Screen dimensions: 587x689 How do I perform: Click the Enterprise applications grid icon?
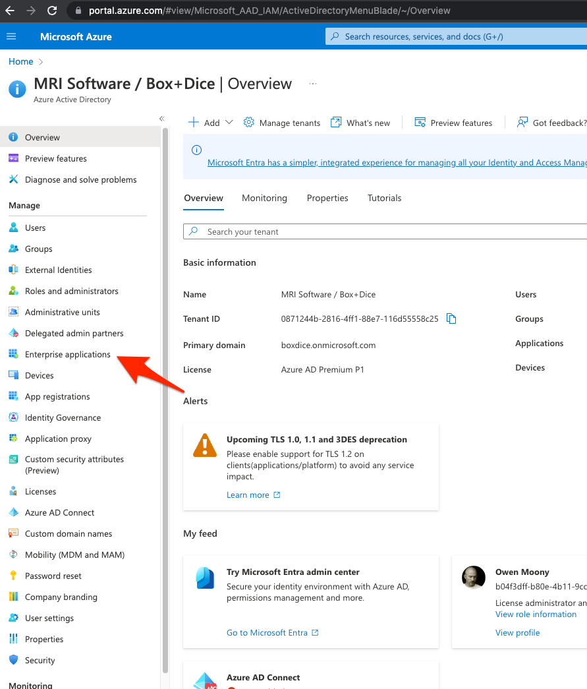click(14, 353)
